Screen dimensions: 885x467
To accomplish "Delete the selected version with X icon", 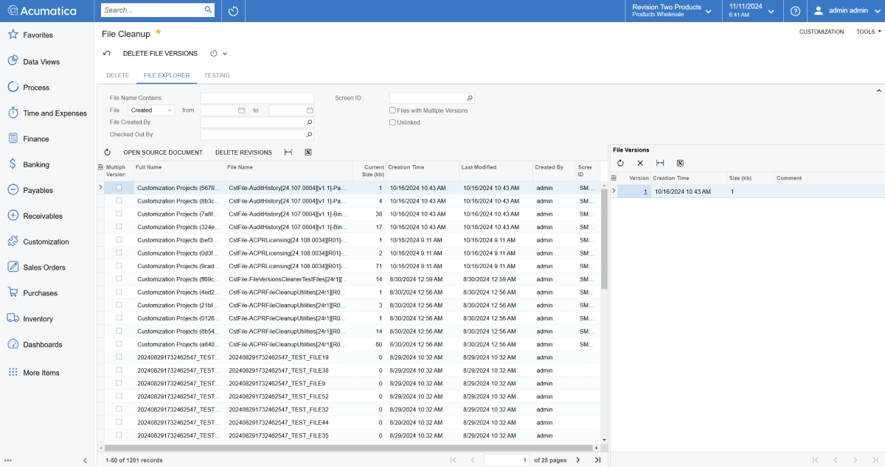I will (x=640, y=163).
